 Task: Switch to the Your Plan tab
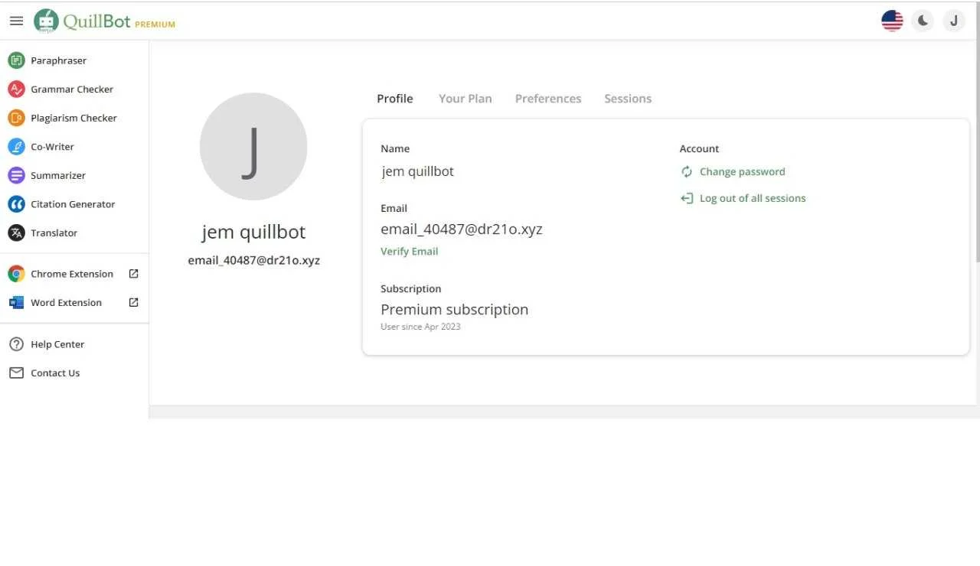click(x=465, y=99)
